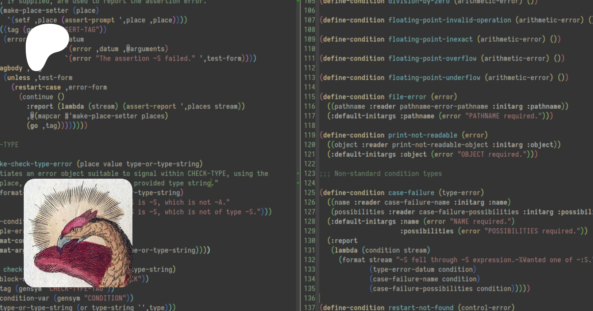The height and width of the screenshot is (311, 593).
Task: Click the vertical divider between the editor panes
Action: point(300,155)
